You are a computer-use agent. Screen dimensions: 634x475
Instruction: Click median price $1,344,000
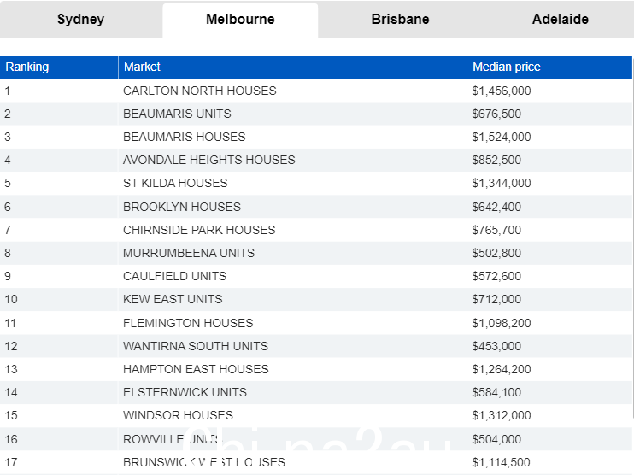click(x=502, y=183)
